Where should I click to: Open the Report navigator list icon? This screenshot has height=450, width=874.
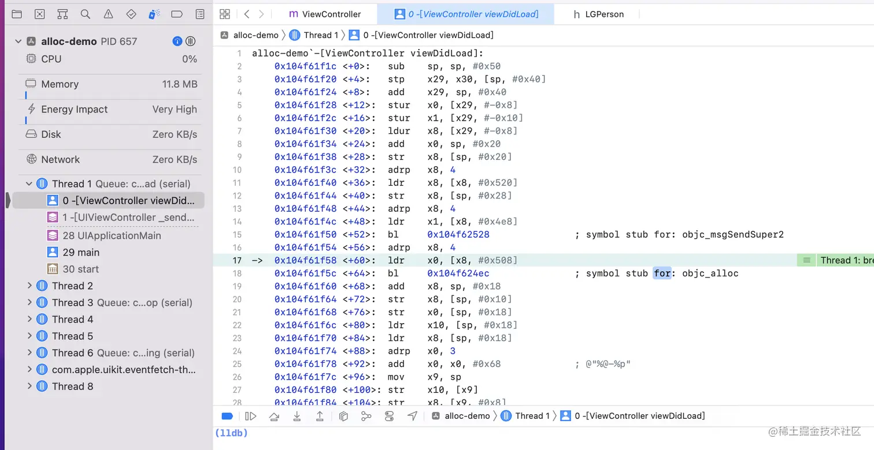pyautogui.click(x=200, y=14)
